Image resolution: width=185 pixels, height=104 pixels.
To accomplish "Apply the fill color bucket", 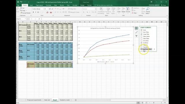I will (47, 12).
